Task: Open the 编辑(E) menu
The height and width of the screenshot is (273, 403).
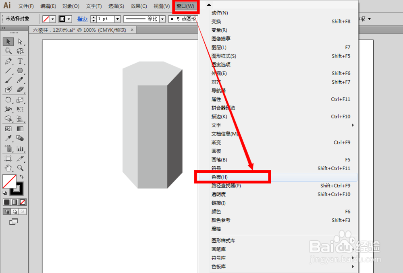Action: 48,6
